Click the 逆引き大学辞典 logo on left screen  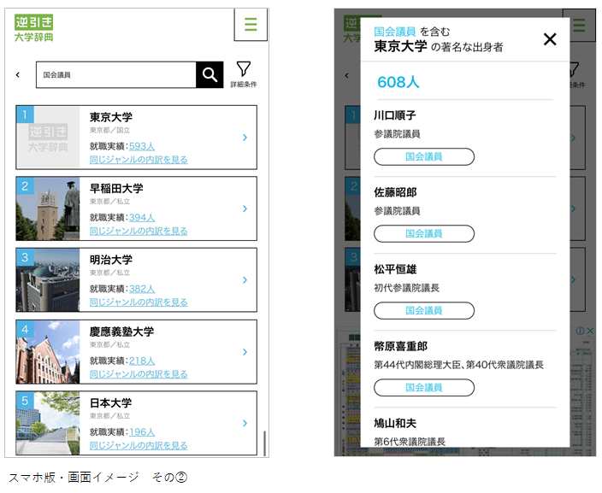(34, 28)
